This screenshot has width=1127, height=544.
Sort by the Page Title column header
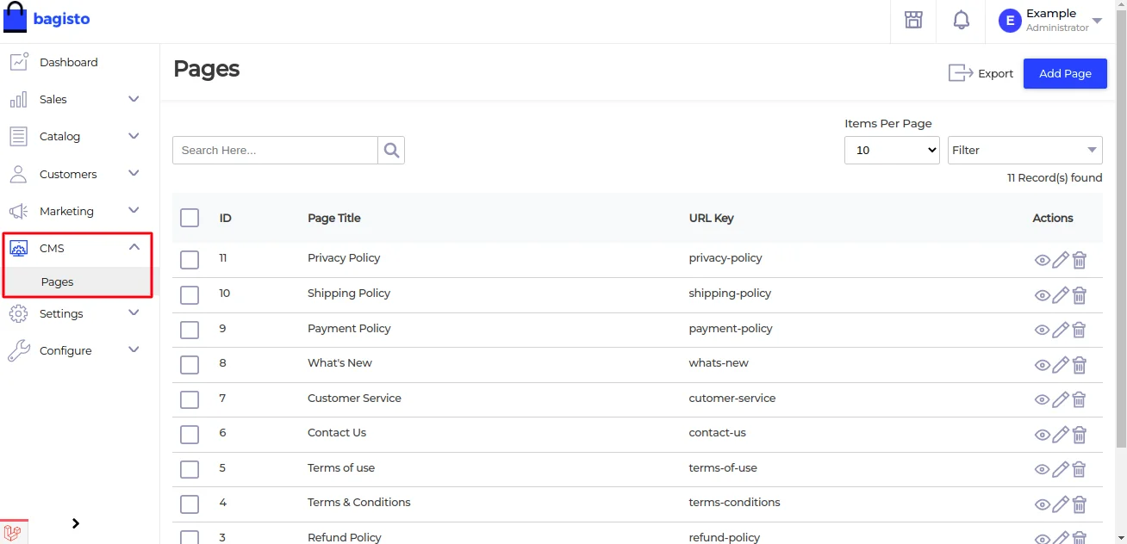pyautogui.click(x=334, y=218)
